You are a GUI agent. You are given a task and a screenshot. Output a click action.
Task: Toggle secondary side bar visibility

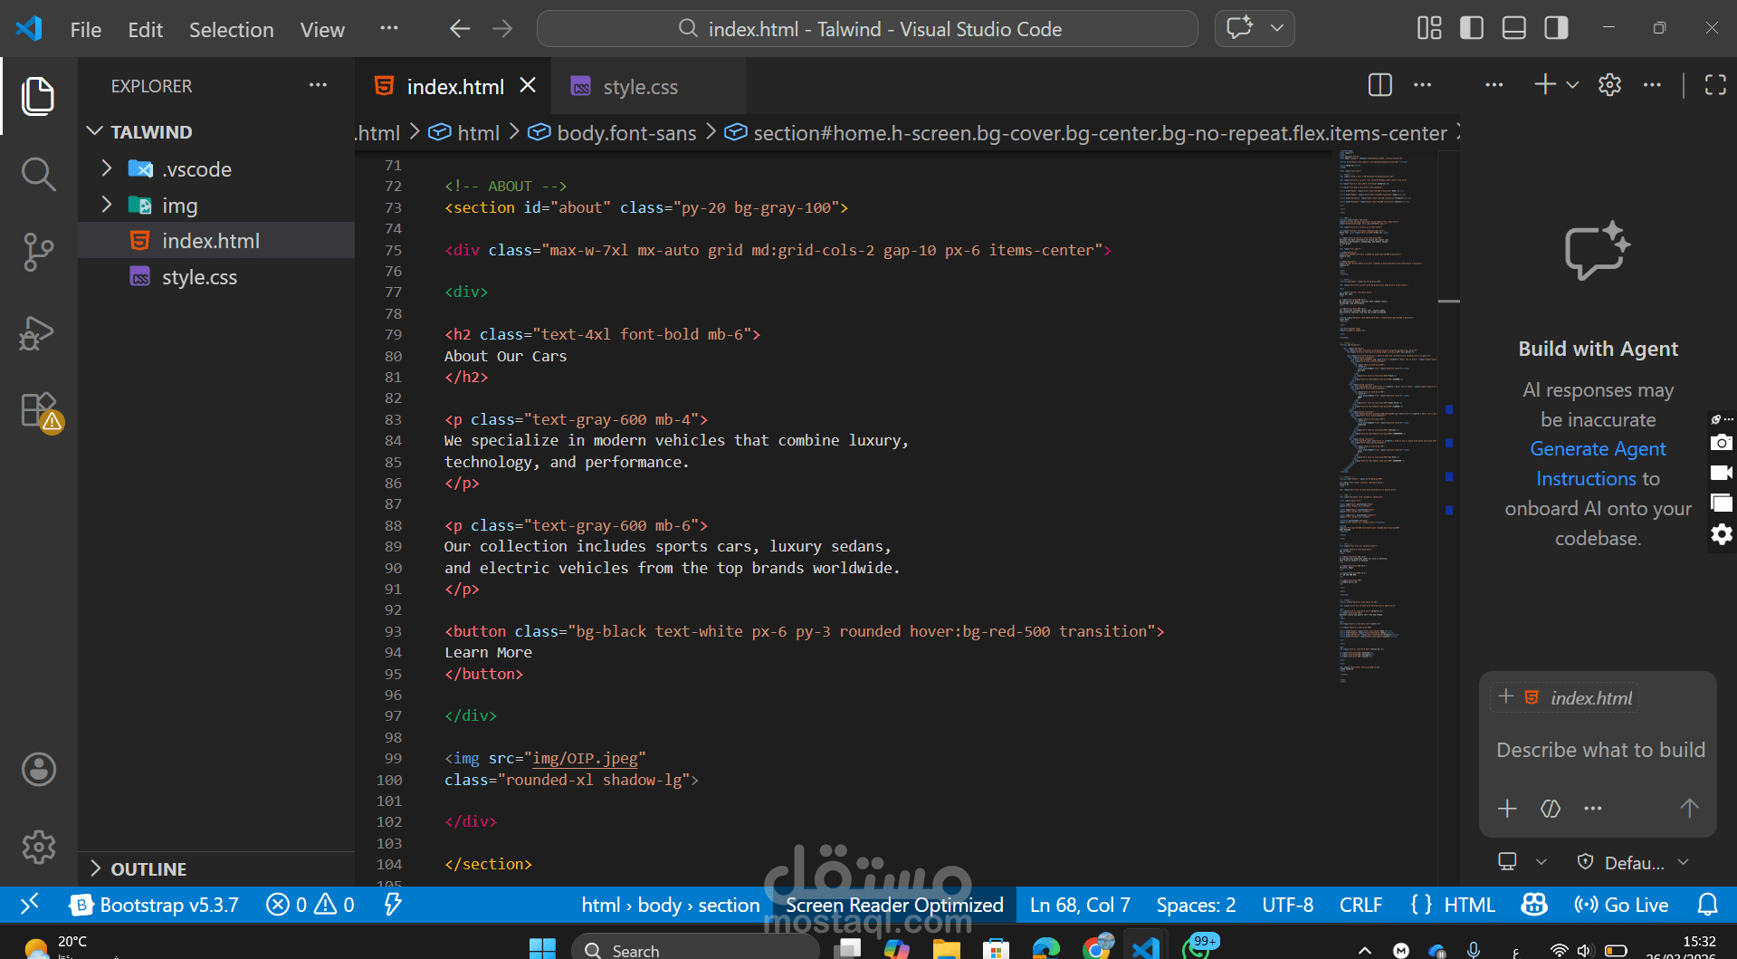[1557, 28]
